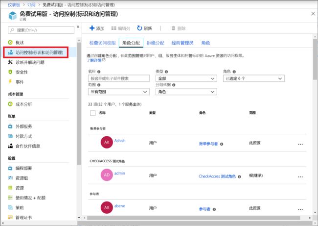Click the 按名称或电子邮件搜索 field

click(119, 78)
